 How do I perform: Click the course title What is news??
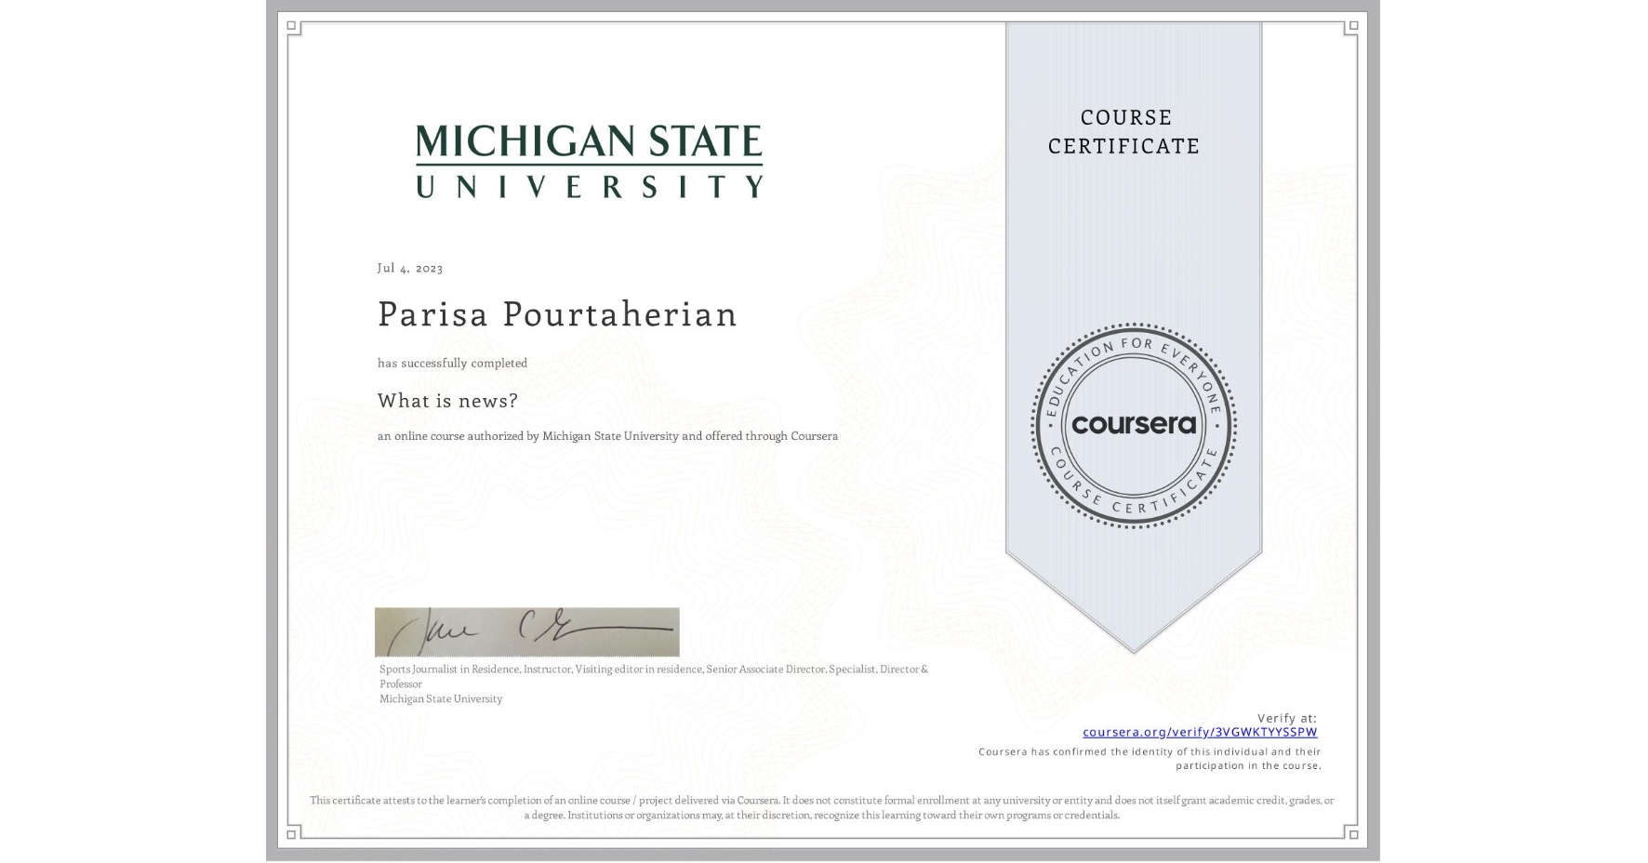coord(447,400)
